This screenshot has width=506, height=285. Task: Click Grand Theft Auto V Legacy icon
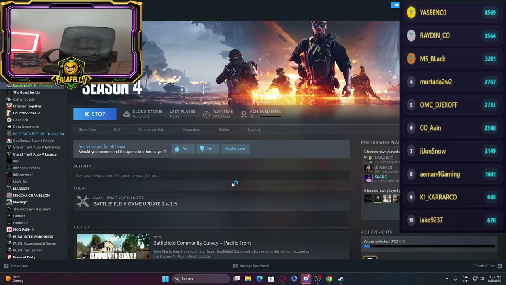tap(9, 154)
